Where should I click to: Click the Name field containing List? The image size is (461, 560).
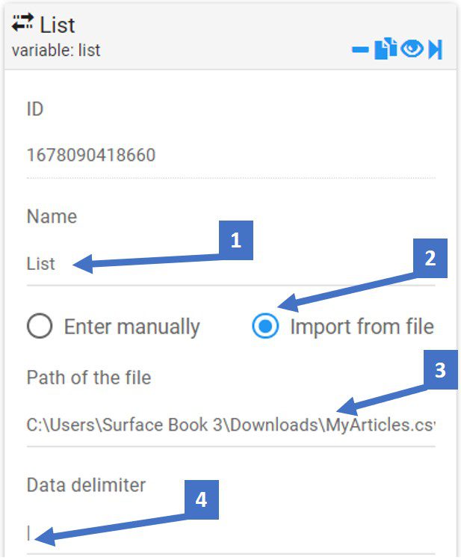[x=231, y=264]
